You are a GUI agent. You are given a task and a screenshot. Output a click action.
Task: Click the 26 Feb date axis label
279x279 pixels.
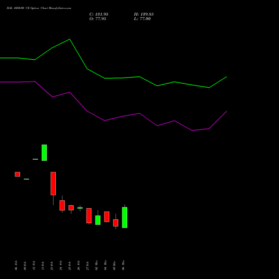[x=79, y=265]
